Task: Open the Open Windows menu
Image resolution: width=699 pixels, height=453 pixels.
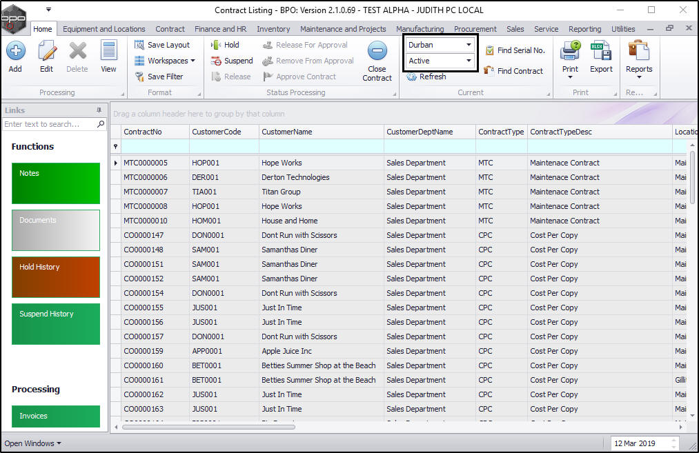Action: 32,443
